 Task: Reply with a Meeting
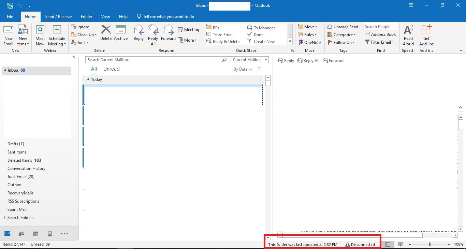pyautogui.click(x=188, y=30)
